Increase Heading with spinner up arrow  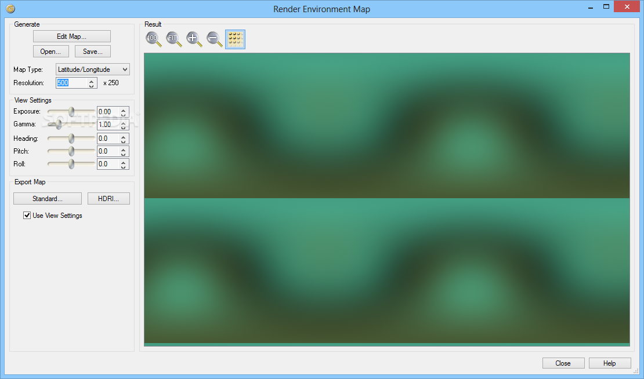[123, 137]
